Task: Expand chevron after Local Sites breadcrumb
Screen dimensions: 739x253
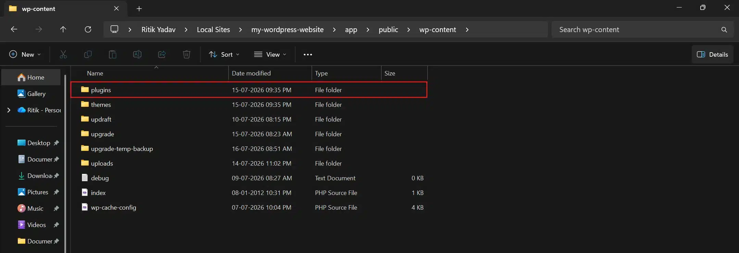Action: [x=240, y=30]
